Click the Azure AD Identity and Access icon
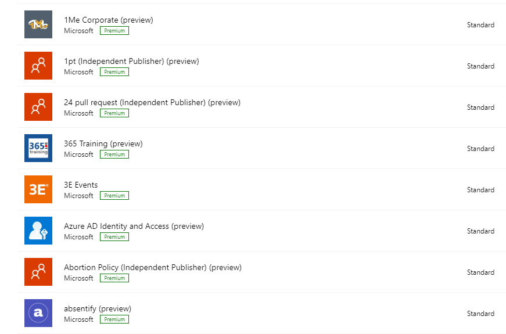The width and height of the screenshot is (506, 334). pos(38,231)
